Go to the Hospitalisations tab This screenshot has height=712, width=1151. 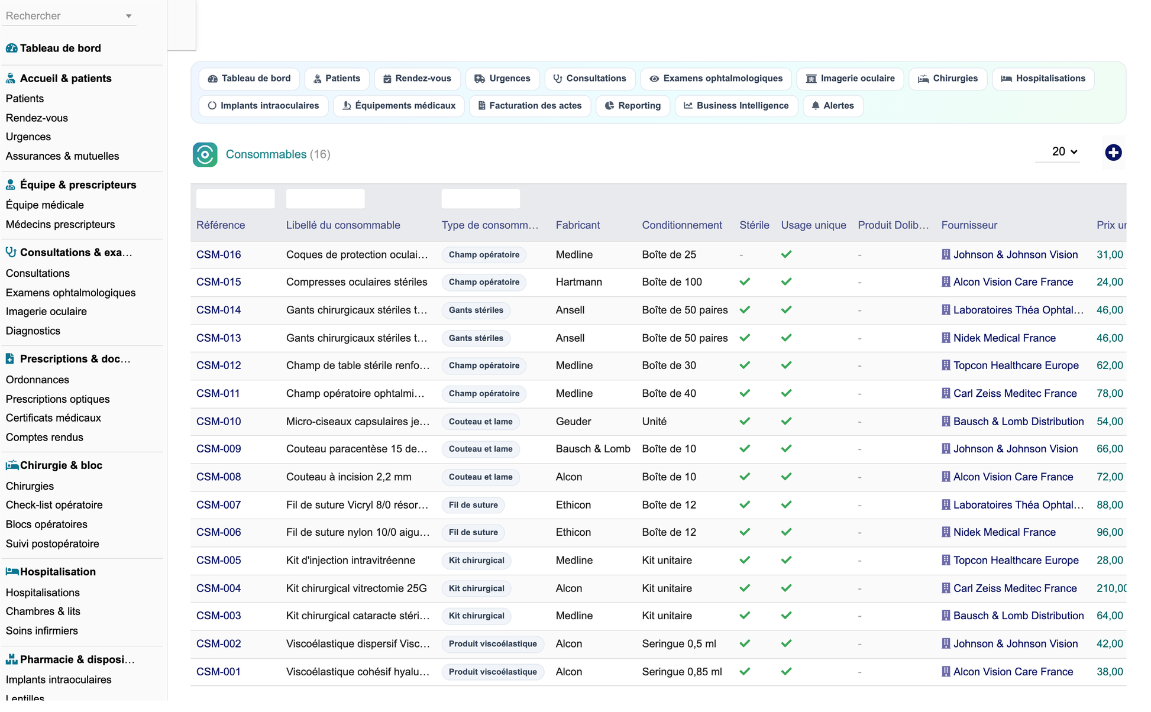coord(1043,78)
